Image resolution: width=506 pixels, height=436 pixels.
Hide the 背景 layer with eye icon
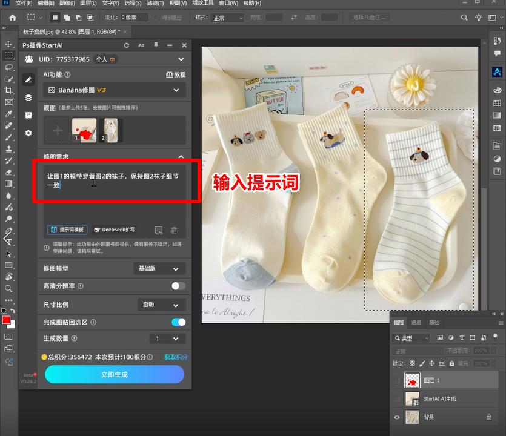(x=396, y=417)
